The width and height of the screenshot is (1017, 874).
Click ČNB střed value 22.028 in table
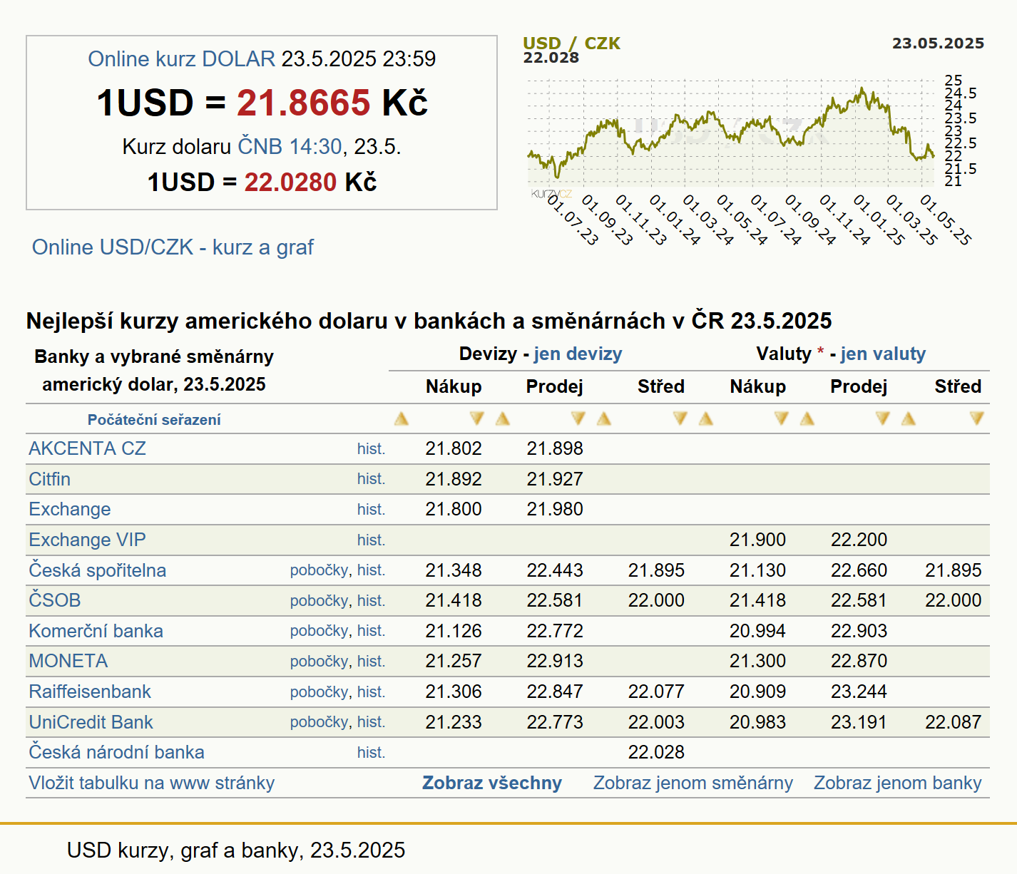(656, 752)
